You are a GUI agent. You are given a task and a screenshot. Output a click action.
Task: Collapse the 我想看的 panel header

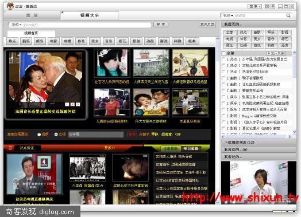[258, 24]
